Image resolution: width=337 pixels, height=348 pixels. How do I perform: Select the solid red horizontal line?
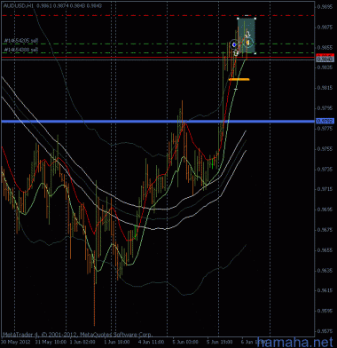[158, 57]
